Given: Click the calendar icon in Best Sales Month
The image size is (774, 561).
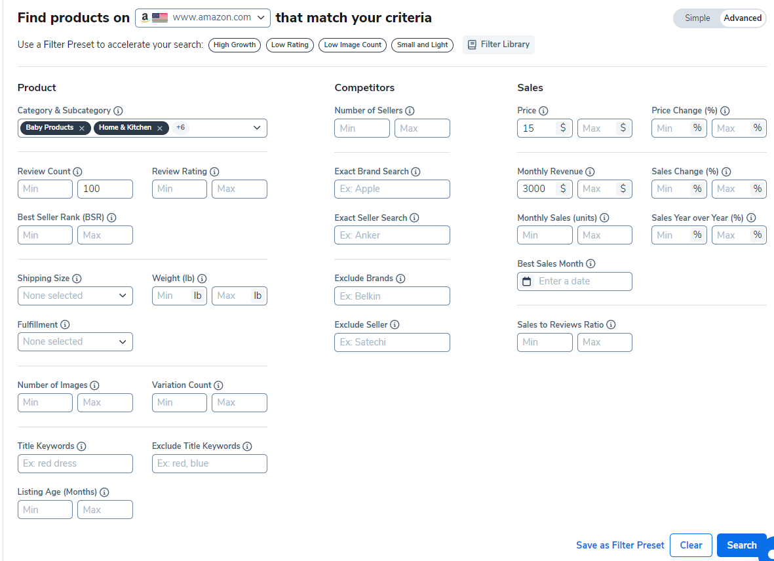Looking at the screenshot, I should click(526, 281).
